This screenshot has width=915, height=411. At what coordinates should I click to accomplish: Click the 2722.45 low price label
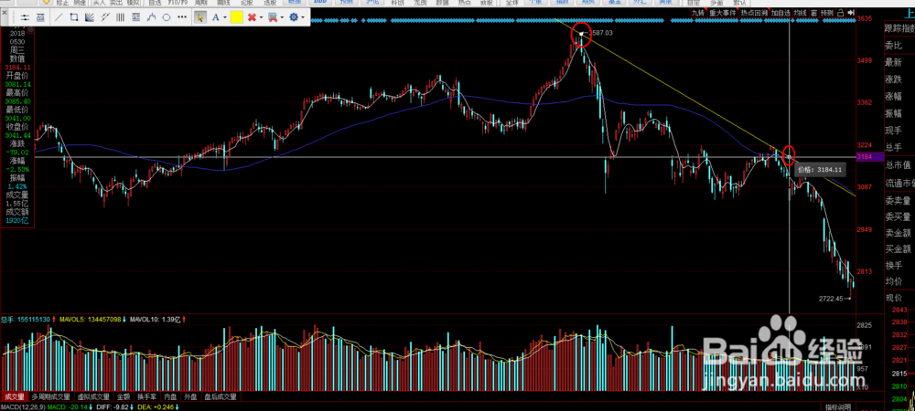pos(831,299)
